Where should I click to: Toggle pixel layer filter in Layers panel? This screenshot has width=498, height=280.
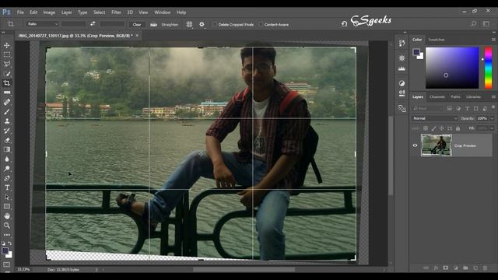pyautogui.click(x=450, y=109)
